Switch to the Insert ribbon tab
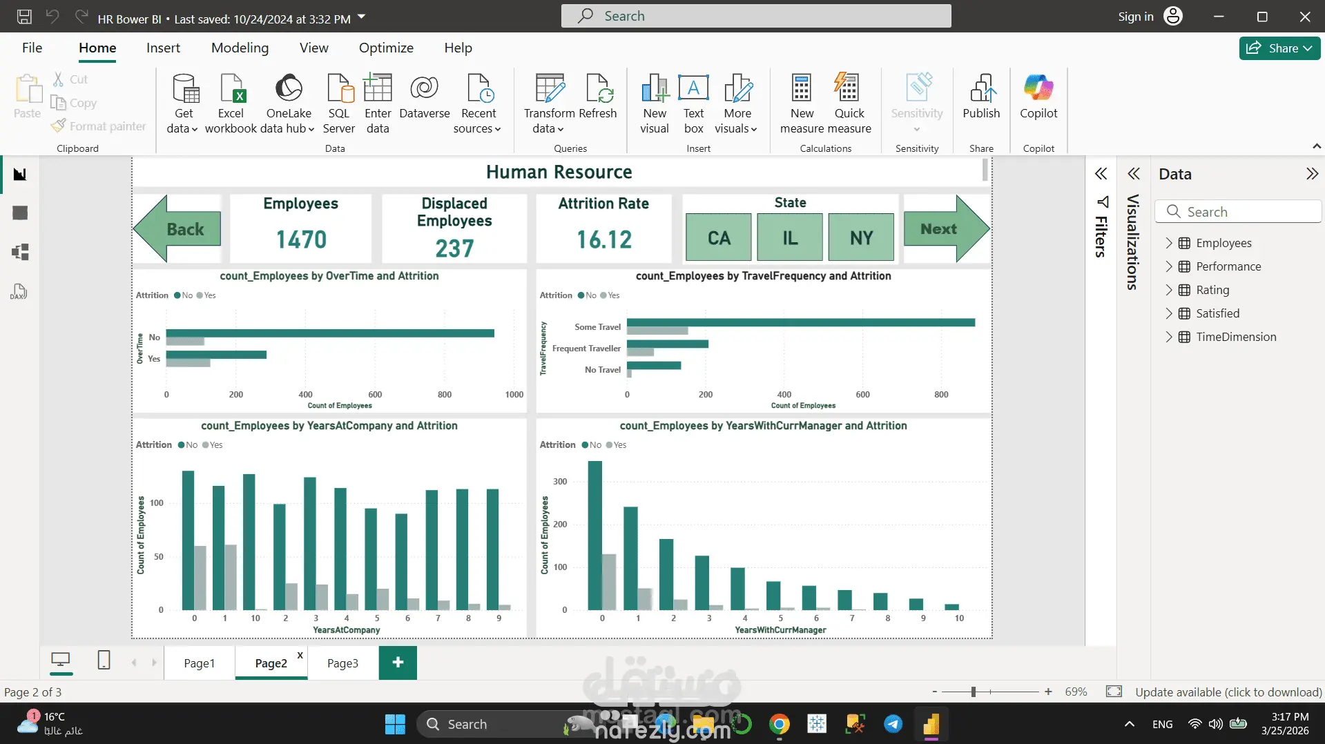This screenshot has height=744, width=1325. (163, 48)
